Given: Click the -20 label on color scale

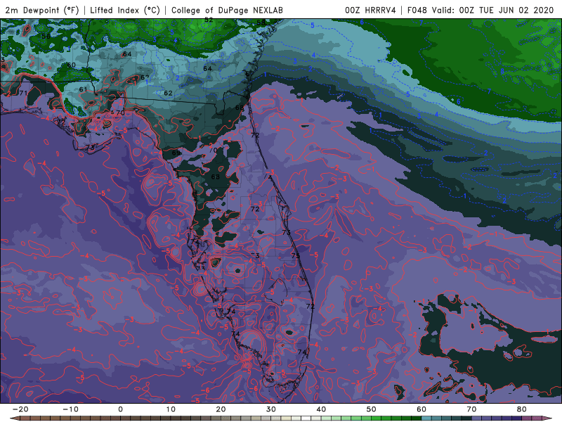Looking at the screenshot, I should 20,409.
